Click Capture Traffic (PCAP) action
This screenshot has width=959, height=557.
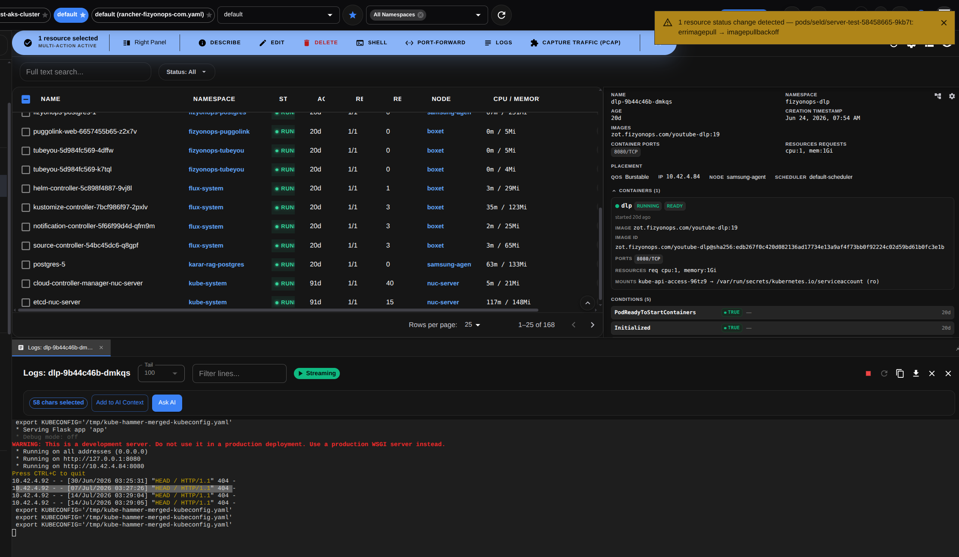pyautogui.click(x=576, y=43)
